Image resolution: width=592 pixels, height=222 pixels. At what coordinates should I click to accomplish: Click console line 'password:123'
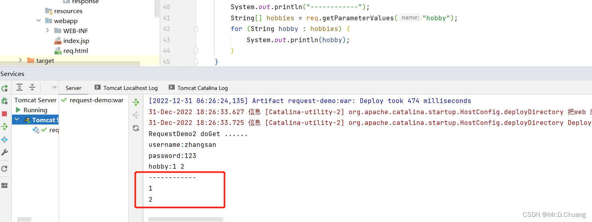click(x=173, y=156)
